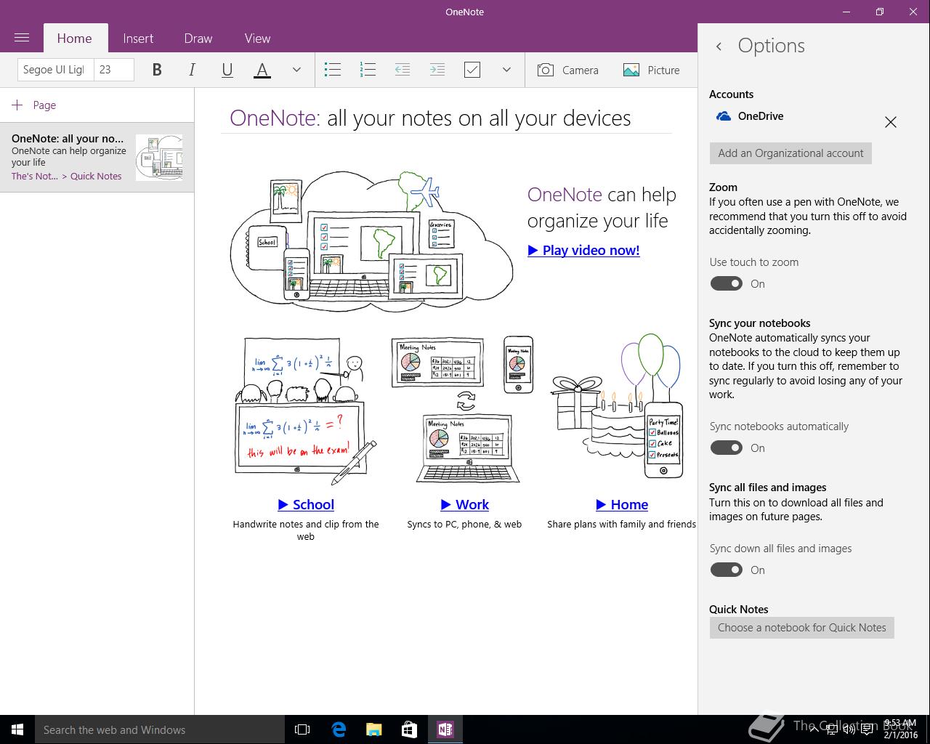This screenshot has width=930, height=744.
Task: Toggle underline formatting
Action: click(227, 70)
